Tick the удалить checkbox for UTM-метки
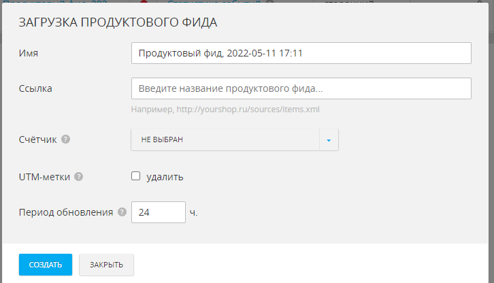 pyautogui.click(x=135, y=176)
